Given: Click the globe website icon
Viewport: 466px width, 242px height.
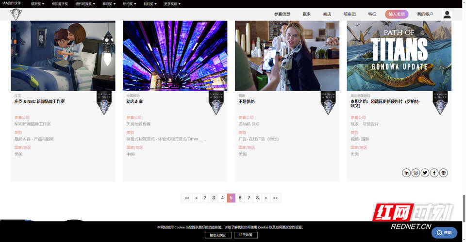Looking at the screenshot, I should point(443,173).
